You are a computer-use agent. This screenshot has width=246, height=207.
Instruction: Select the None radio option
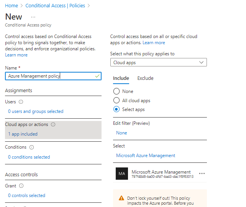[x=116, y=91]
